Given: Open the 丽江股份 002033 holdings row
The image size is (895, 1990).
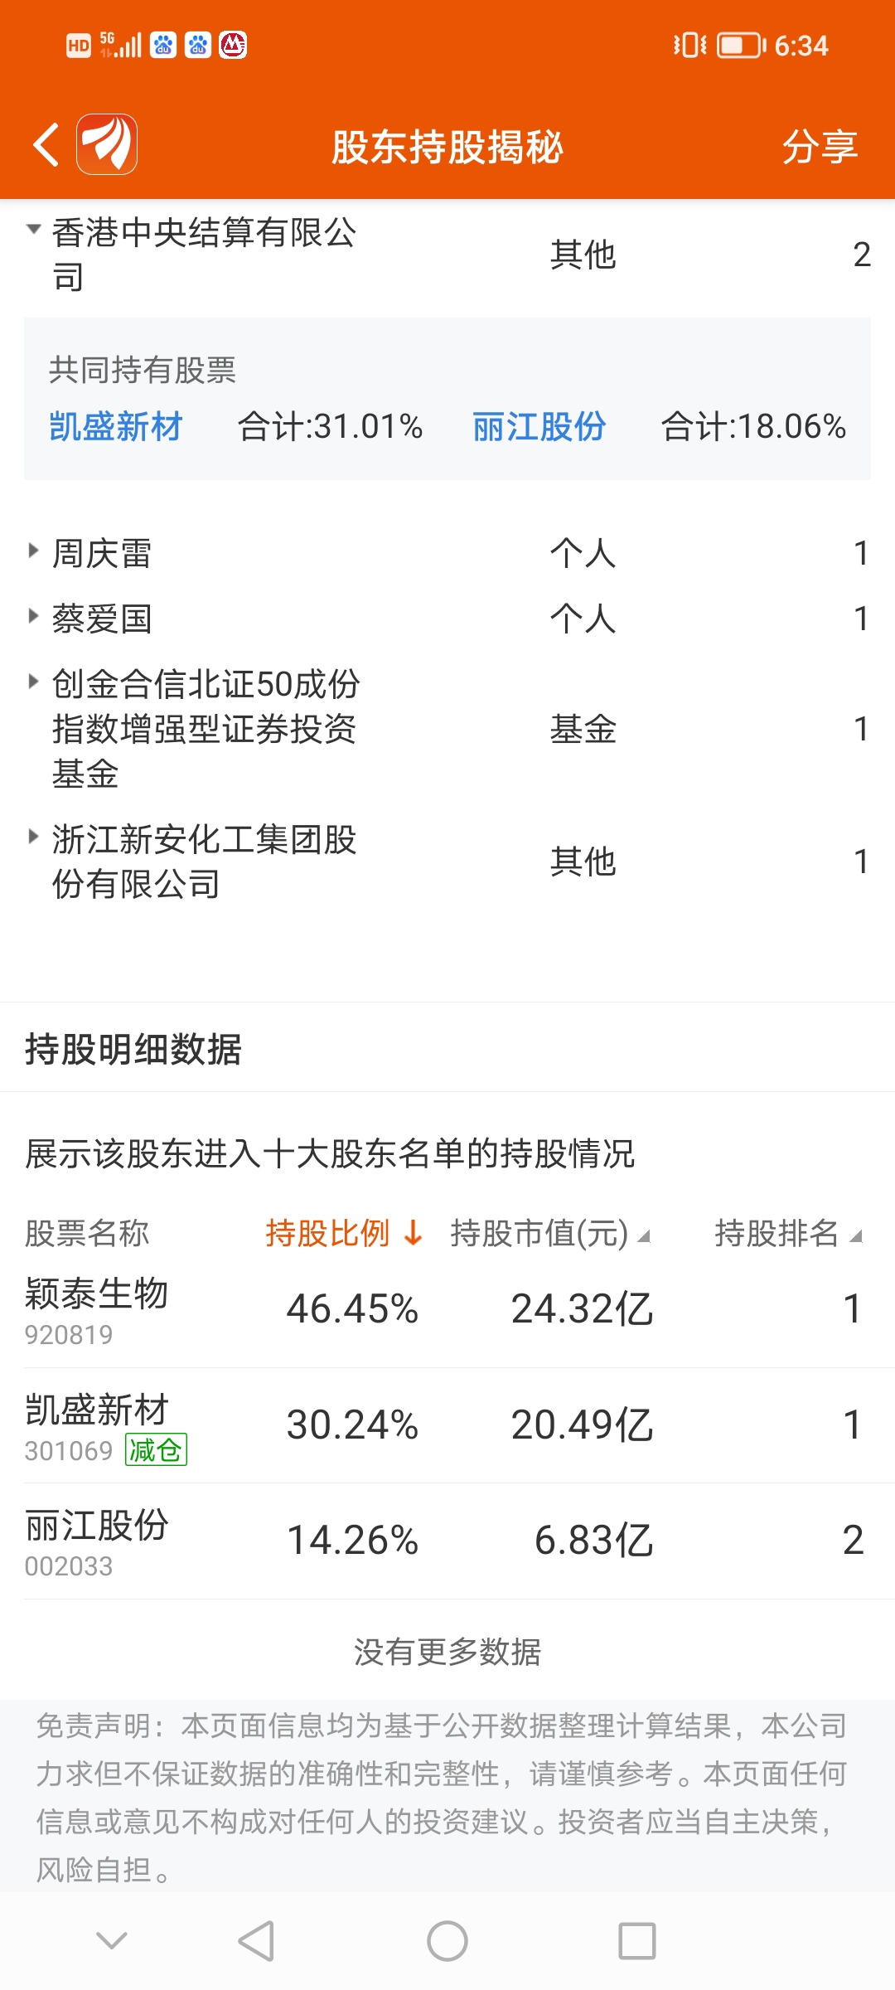Looking at the screenshot, I should click(x=447, y=1541).
